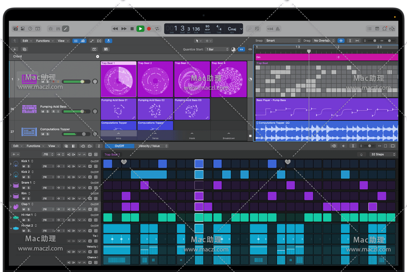Open the Loop Browser icon
This screenshot has width=407, height=272.
click(384, 29)
